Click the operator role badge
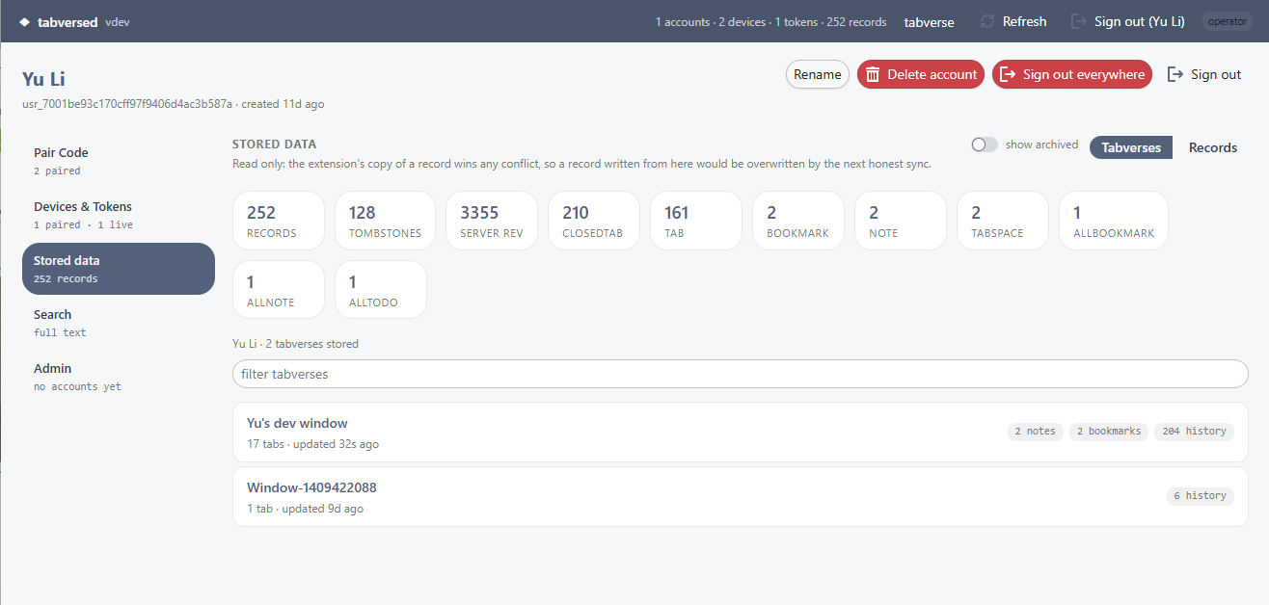The height and width of the screenshot is (605, 1269). (x=1228, y=21)
